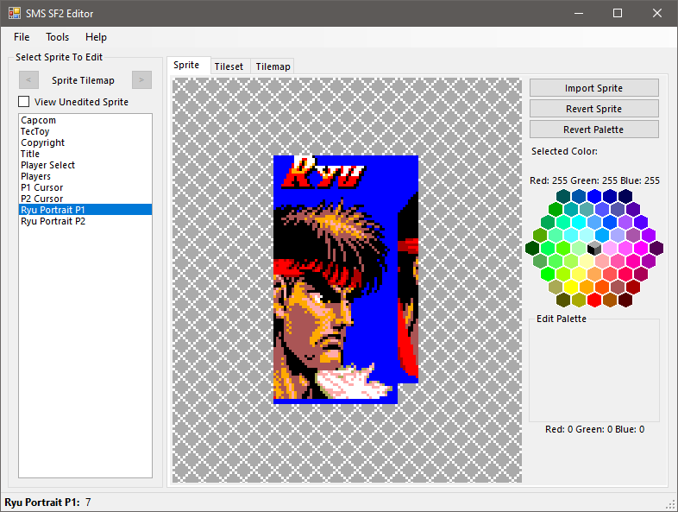This screenshot has height=512, width=678.
Task: Minimize the SMS SF2 Editor window
Action: click(x=579, y=14)
